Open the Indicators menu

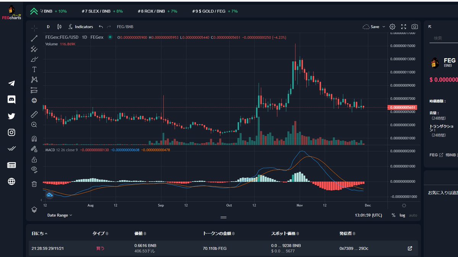pyautogui.click(x=81, y=27)
